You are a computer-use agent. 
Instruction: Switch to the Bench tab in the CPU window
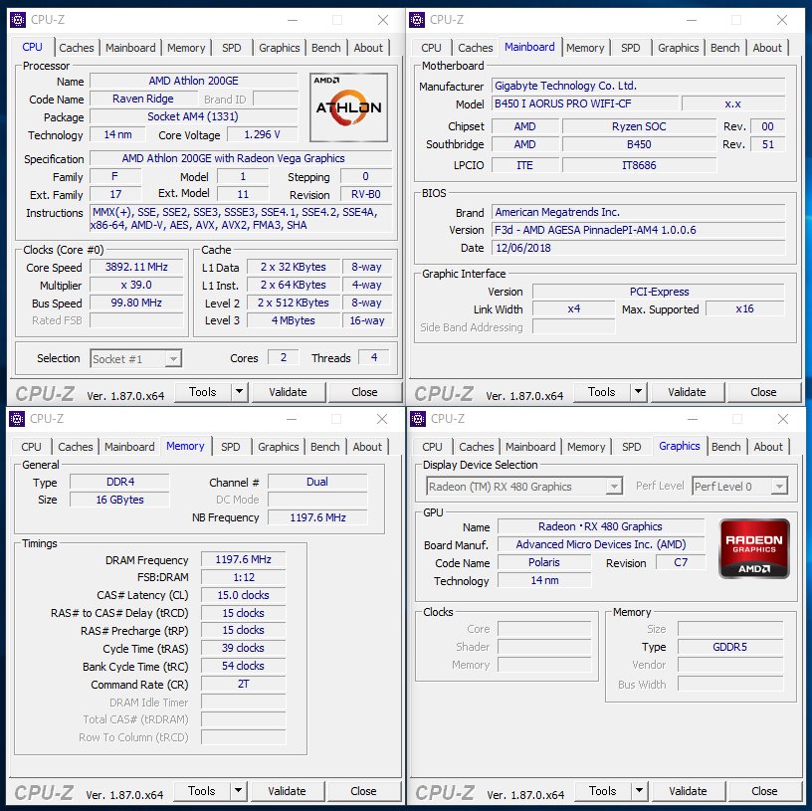point(325,48)
